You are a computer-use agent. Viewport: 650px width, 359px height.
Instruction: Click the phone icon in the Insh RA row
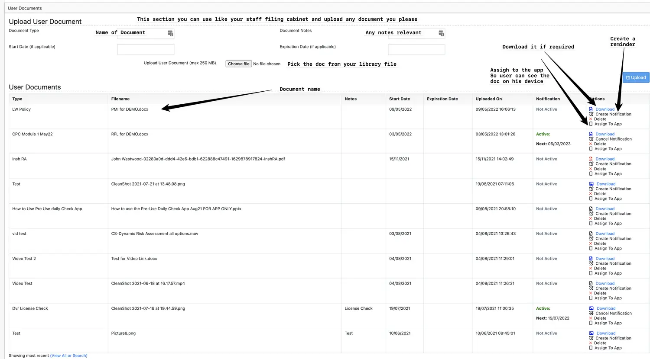tap(591, 174)
